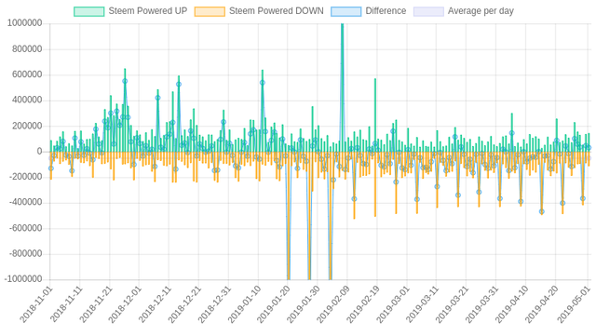
Task: Click the 2019-04-20 x-axis date label
Action: tap(541, 304)
